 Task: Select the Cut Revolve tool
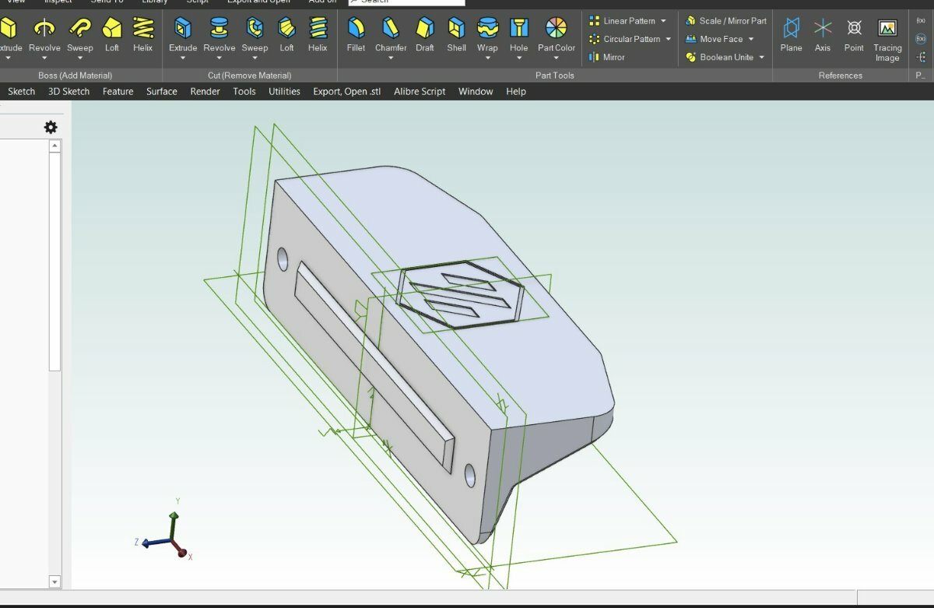click(219, 34)
